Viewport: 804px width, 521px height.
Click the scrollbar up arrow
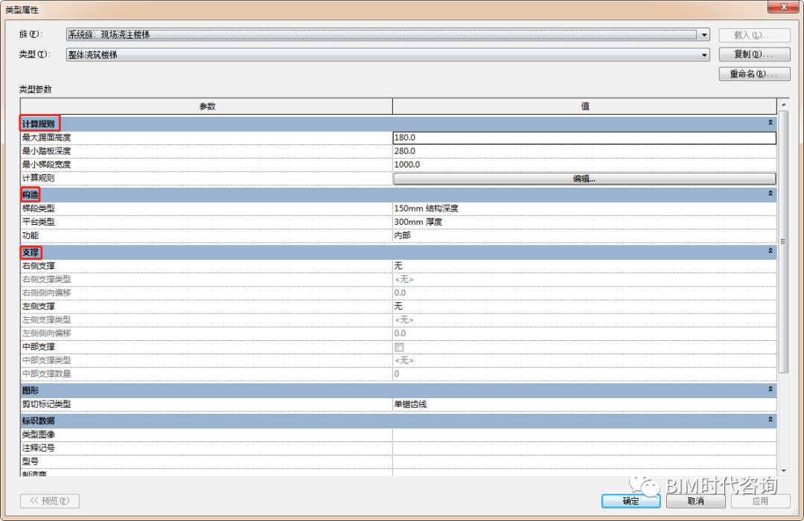[x=783, y=105]
